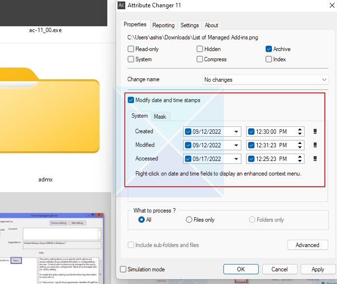Choose Files only radio option
This screenshot has width=337, height=284.
tap(189, 220)
